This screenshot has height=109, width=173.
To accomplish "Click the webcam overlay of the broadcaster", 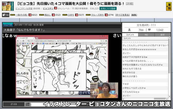I will (x=104, y=90).
